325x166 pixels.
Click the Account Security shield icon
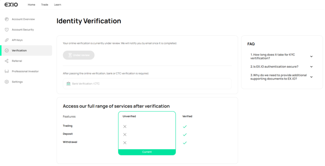pos(7,30)
